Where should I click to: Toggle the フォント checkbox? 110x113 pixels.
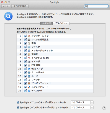25,80
